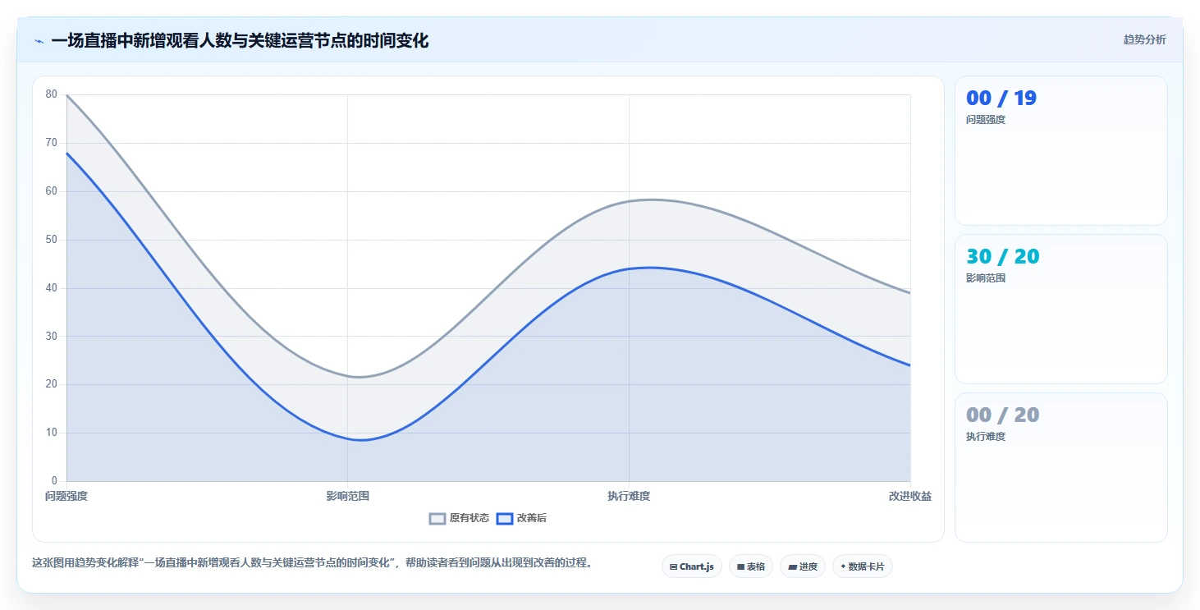This screenshot has height=610, width=1200.
Task: Click the 进度 tag chip
Action: (x=803, y=566)
